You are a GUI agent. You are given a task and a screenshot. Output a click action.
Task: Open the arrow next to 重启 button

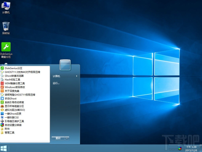pyautogui.click(x=67, y=138)
